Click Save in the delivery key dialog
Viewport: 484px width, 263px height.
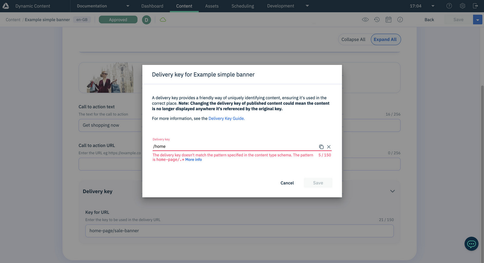point(318,183)
